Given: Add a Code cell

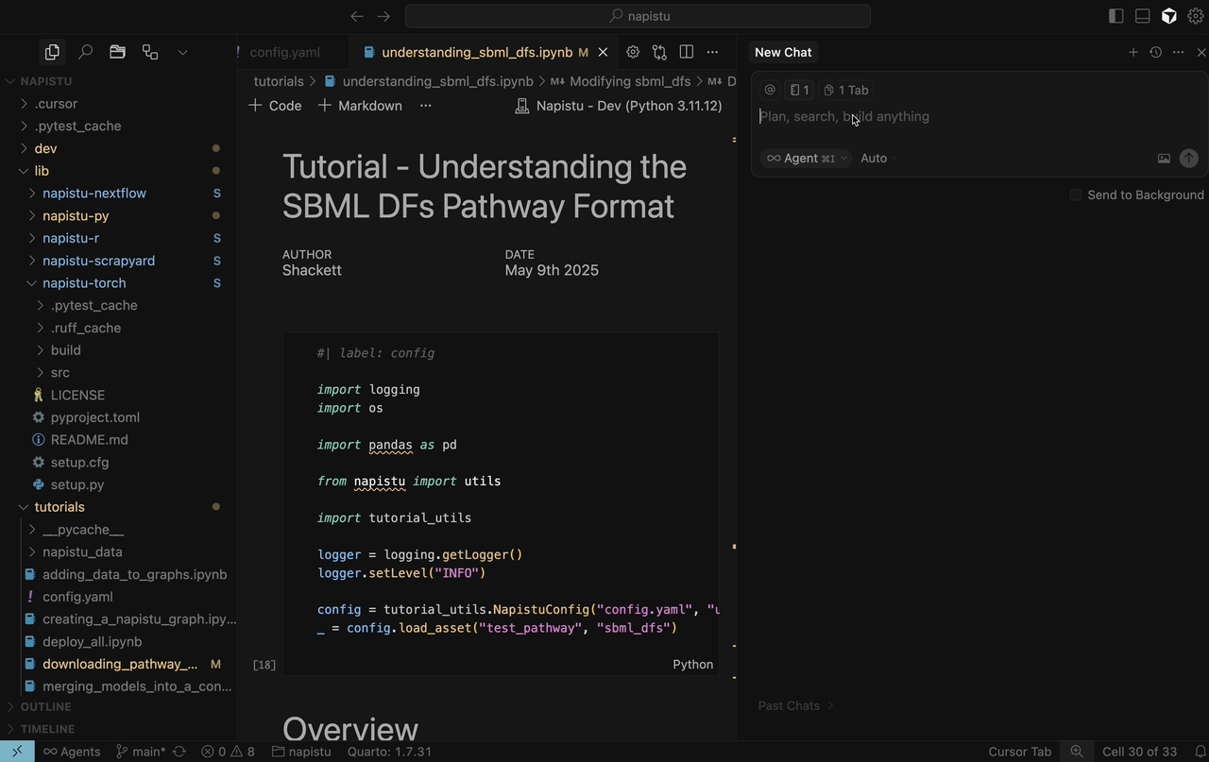Looking at the screenshot, I should [x=275, y=106].
